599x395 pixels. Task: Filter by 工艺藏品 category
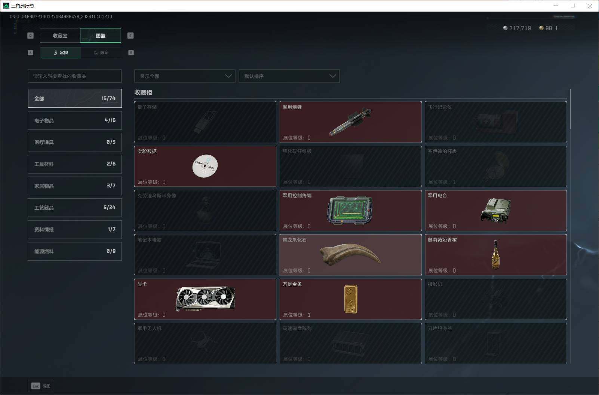point(75,208)
